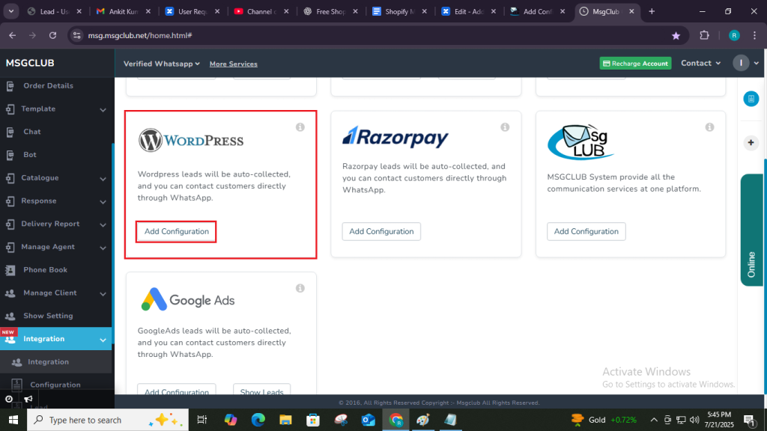Open the Chrome profile avatar R
This screenshot has width=767, height=431.
tap(734, 35)
